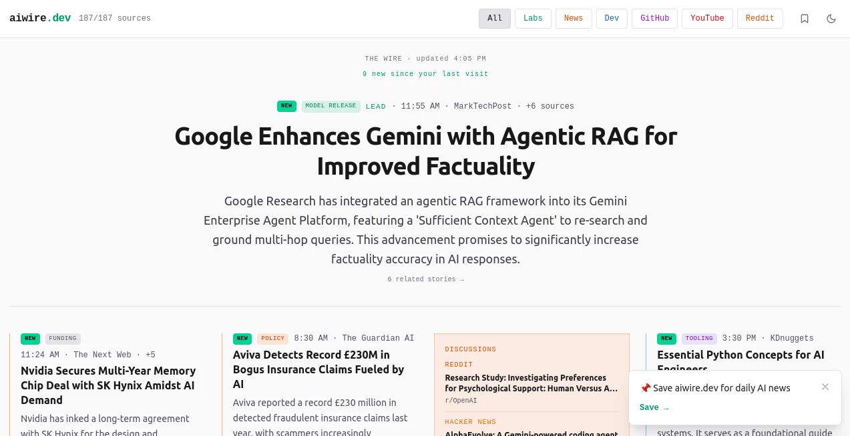Image resolution: width=850 pixels, height=436 pixels.
Task: Click the +6 sources text on lead story
Action: click(550, 107)
